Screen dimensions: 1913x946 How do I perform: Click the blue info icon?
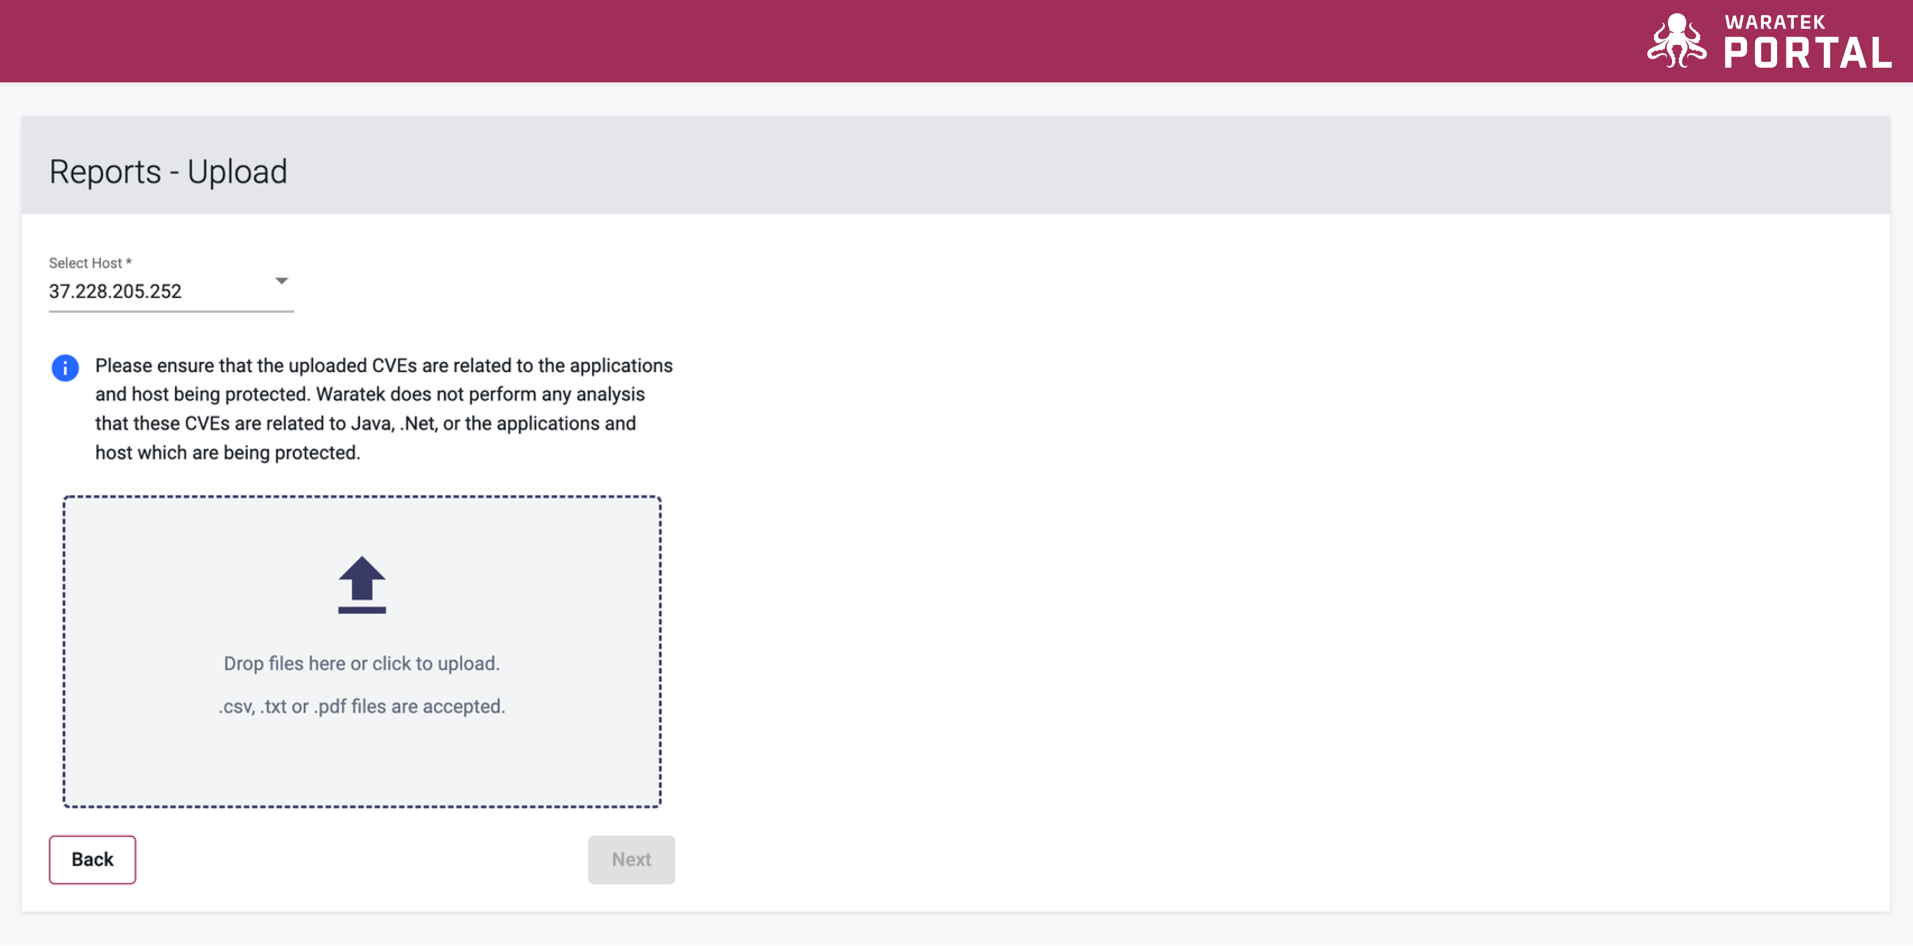65,367
